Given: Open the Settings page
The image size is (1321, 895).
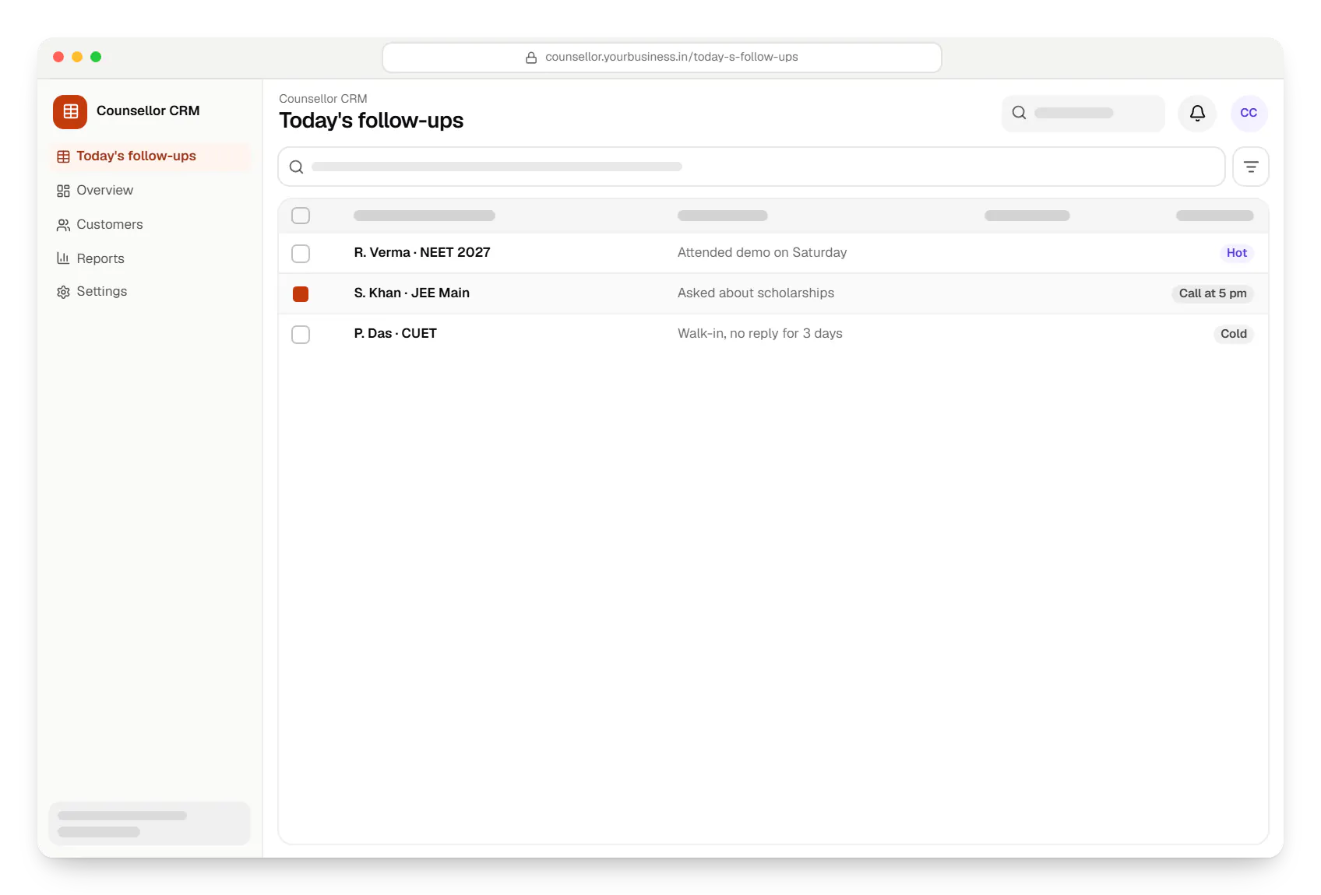Looking at the screenshot, I should [x=150, y=292].
